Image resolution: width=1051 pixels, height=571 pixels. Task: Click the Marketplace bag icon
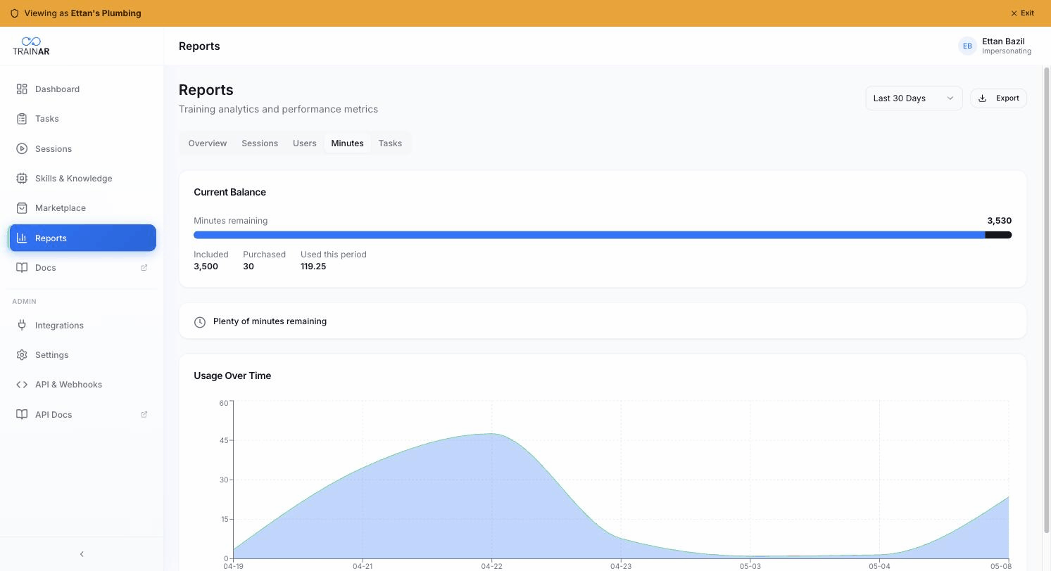(x=22, y=208)
